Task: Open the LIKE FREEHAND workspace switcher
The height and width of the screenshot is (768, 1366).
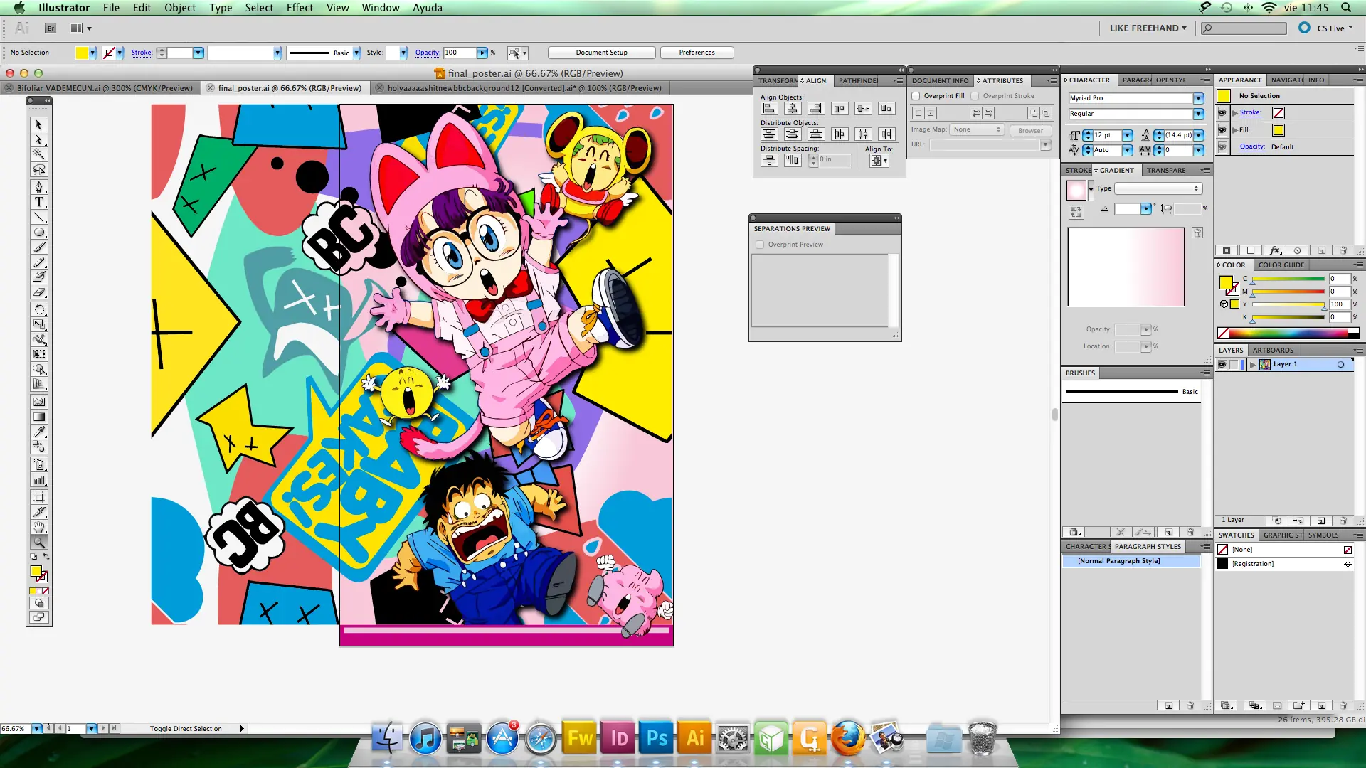Action: click(x=1148, y=28)
